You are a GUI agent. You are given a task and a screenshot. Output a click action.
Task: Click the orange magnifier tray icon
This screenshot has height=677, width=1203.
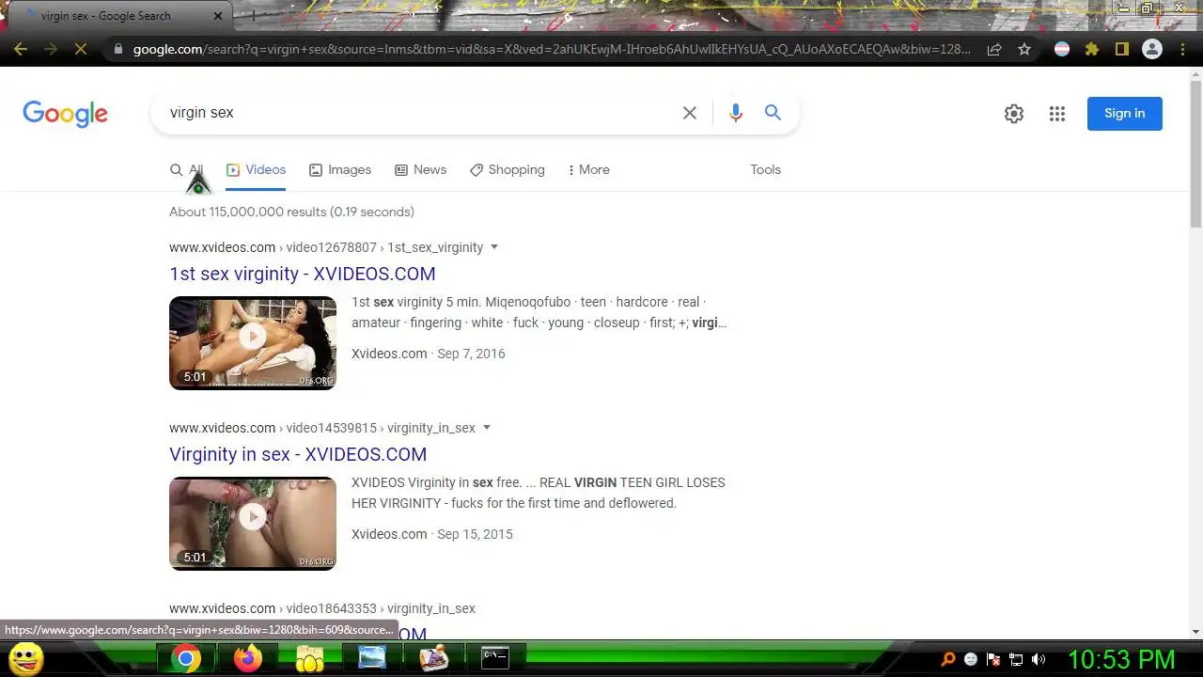coord(948,660)
